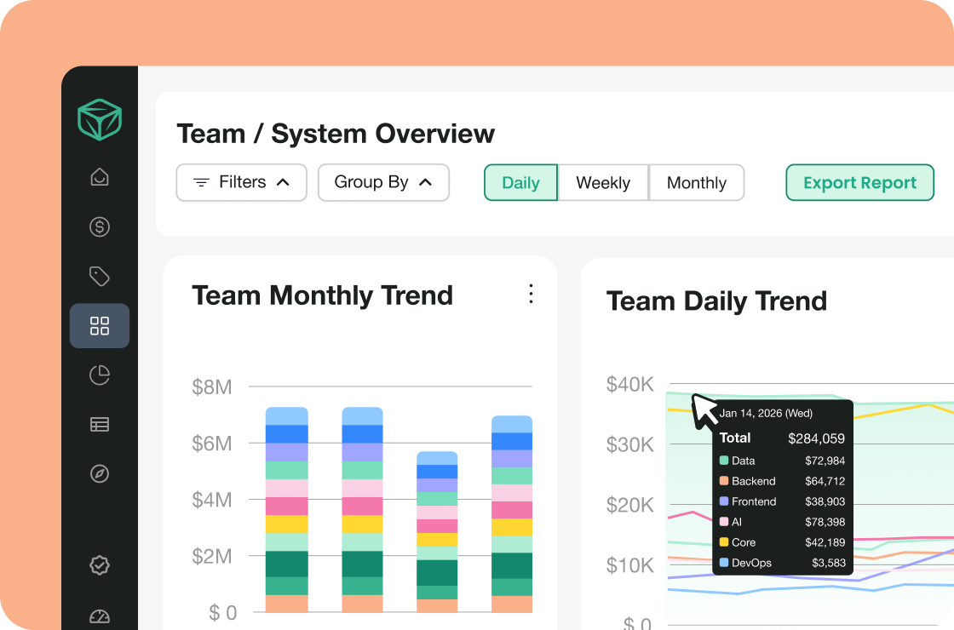954x630 pixels.
Task: Click the Export Report button
Action: pyautogui.click(x=859, y=182)
